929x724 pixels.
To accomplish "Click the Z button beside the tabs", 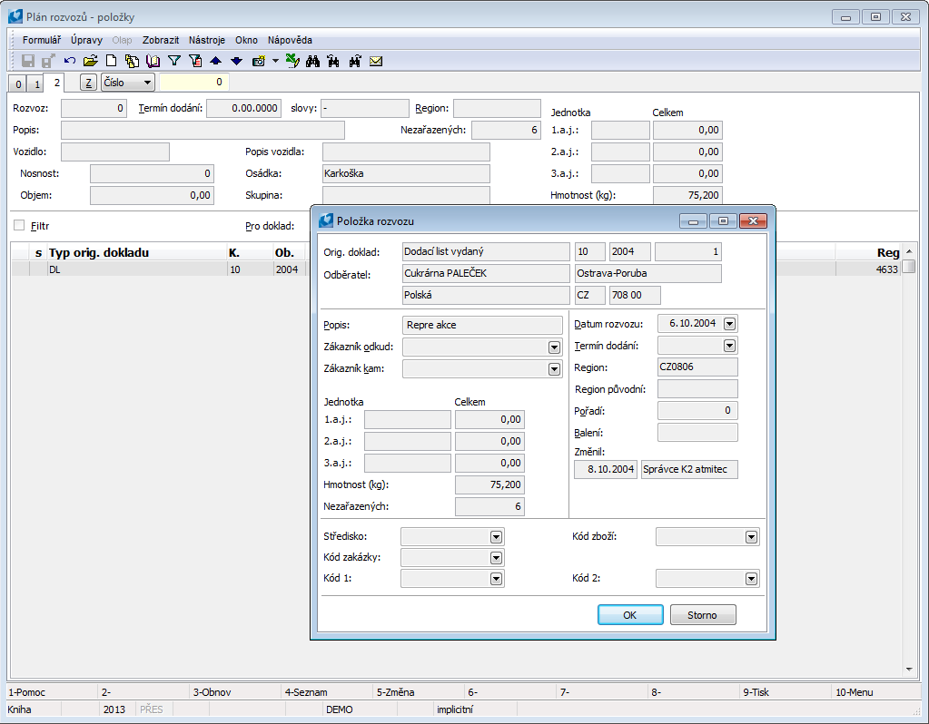I will coord(88,83).
